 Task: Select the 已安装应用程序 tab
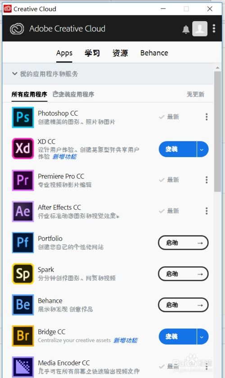click(x=73, y=94)
